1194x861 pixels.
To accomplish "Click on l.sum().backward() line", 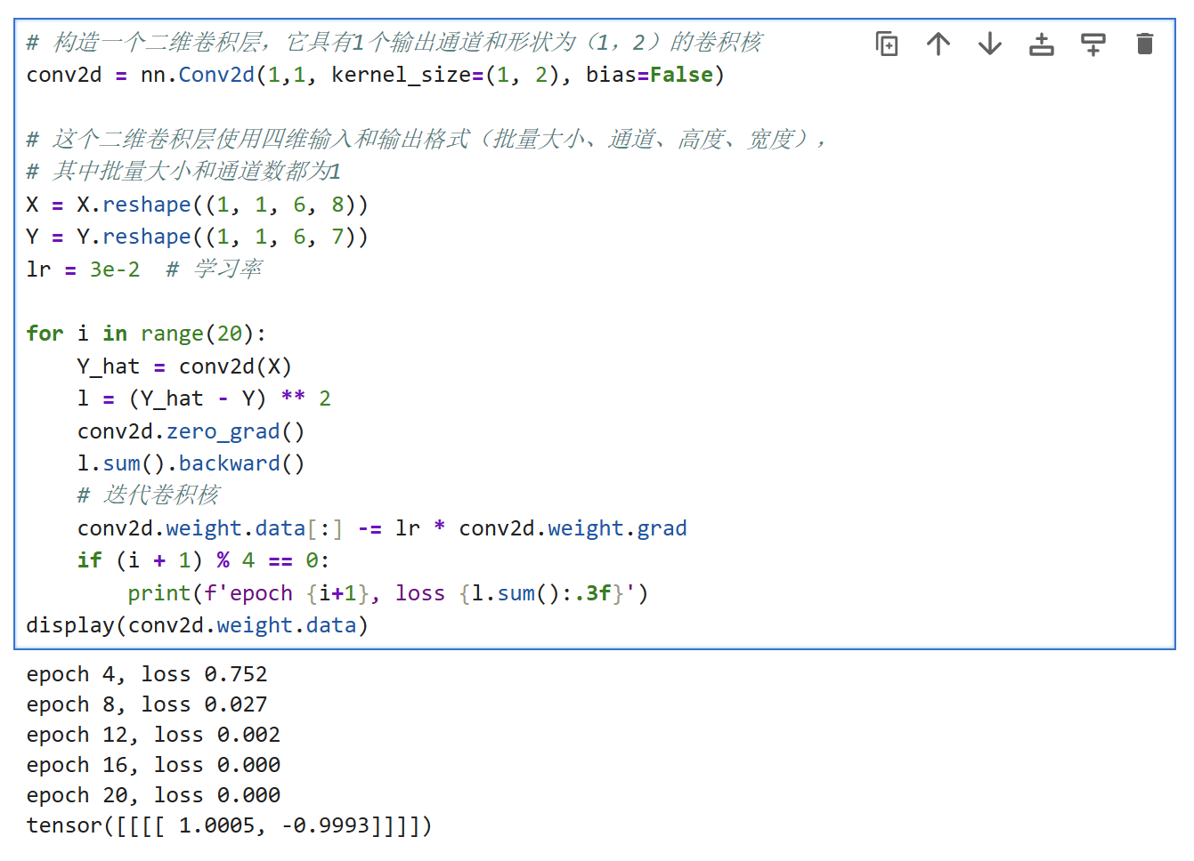I will click(x=191, y=463).
